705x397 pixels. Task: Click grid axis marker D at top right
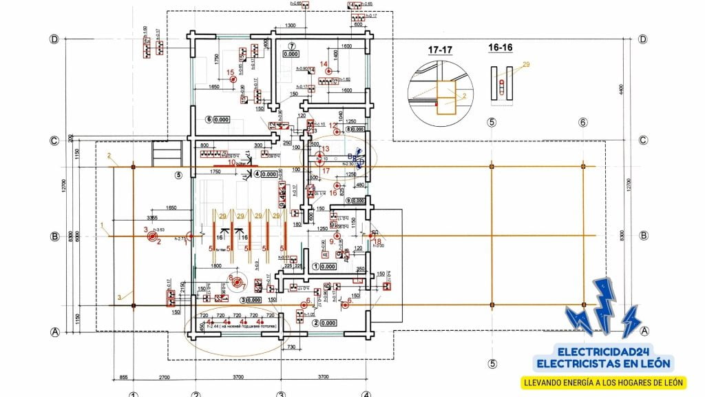pos(642,39)
